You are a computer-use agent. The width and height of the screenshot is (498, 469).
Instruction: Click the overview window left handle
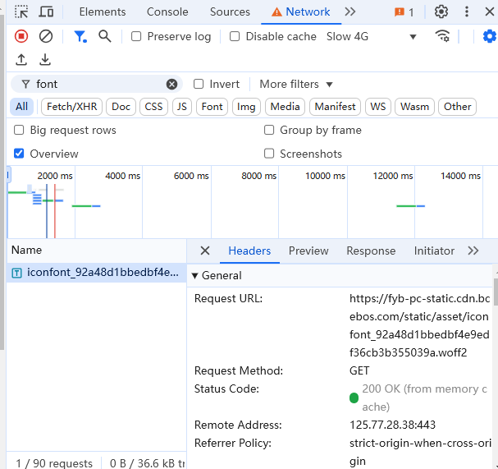(x=8, y=176)
